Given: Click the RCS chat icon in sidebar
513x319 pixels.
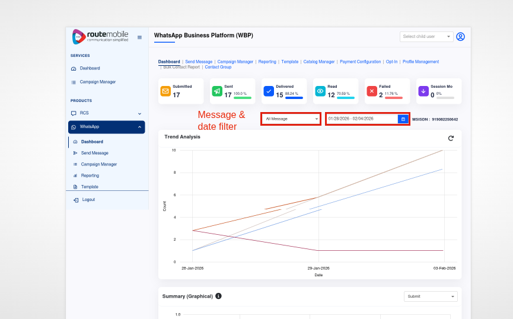Looking at the screenshot, I should (x=74, y=113).
